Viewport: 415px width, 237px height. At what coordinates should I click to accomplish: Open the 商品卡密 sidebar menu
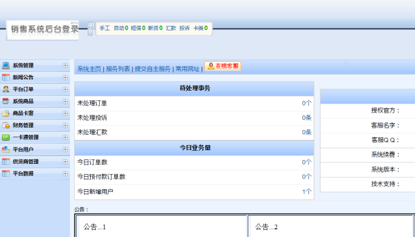pyautogui.click(x=35, y=113)
